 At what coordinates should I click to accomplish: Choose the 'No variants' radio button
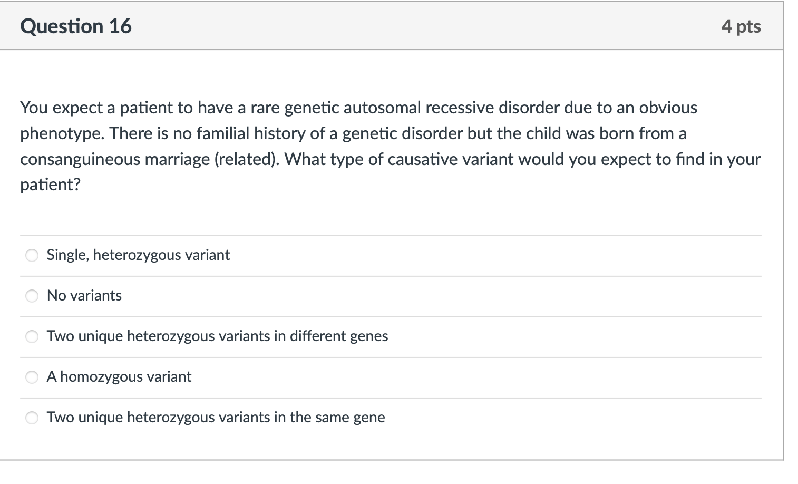(x=32, y=296)
